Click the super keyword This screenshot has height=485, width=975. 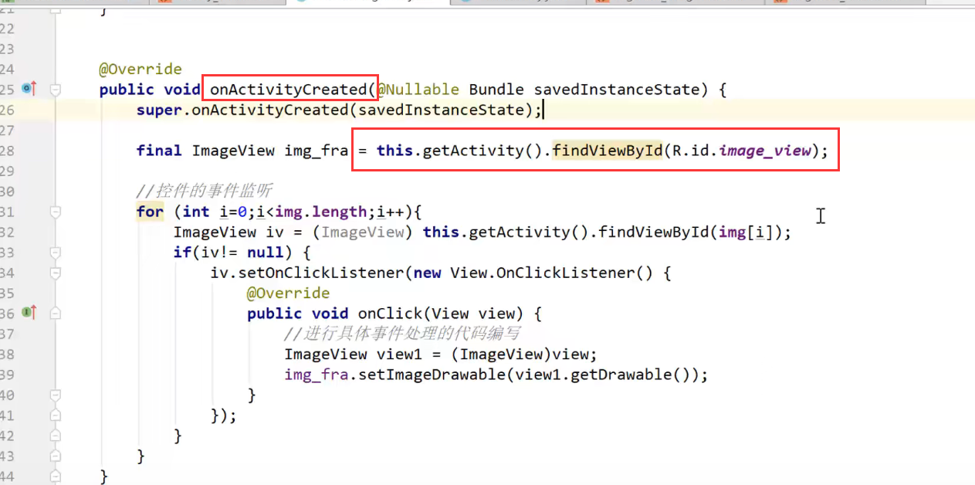(159, 110)
